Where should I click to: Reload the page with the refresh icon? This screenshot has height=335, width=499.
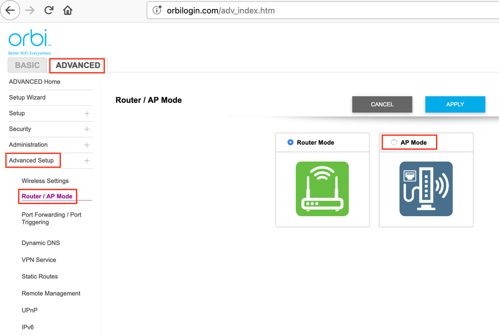[48, 10]
